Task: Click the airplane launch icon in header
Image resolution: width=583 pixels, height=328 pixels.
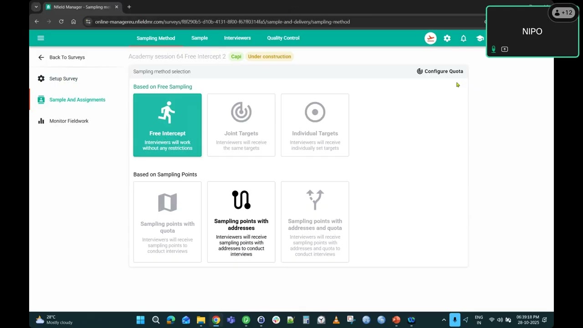Action: pos(430,38)
